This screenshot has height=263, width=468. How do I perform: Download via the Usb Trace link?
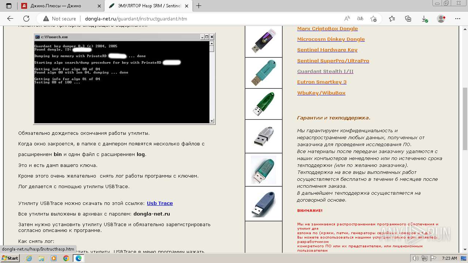(x=160, y=203)
